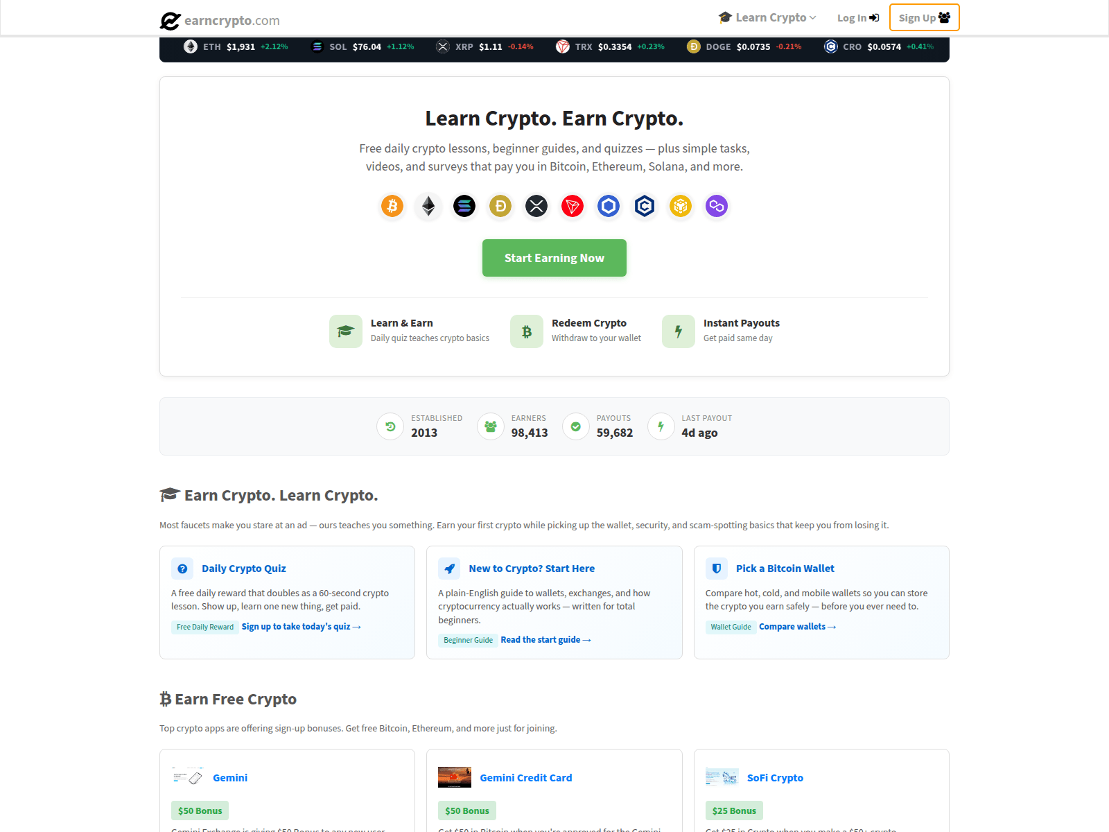This screenshot has width=1109, height=832.
Task: Click the Ethereum coin icon
Action: point(428,206)
